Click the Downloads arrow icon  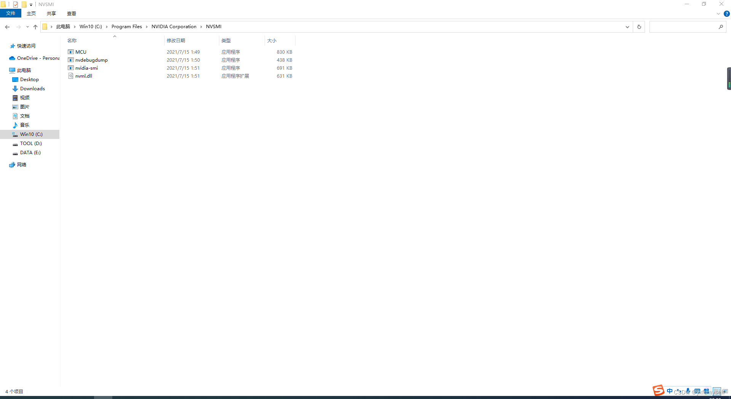pyautogui.click(x=15, y=89)
